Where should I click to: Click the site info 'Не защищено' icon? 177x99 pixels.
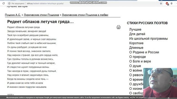9,4
